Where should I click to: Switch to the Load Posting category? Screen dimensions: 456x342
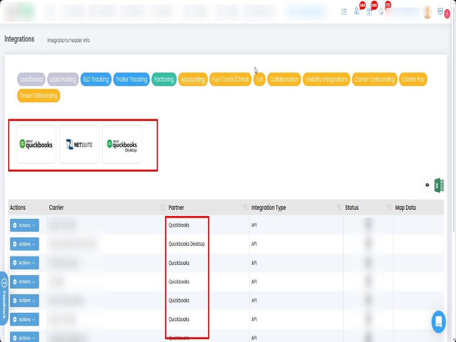pos(63,79)
